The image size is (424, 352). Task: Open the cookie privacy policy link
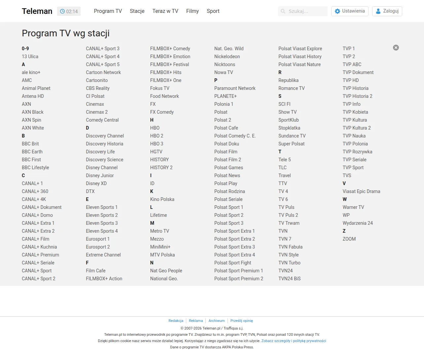click(294, 341)
